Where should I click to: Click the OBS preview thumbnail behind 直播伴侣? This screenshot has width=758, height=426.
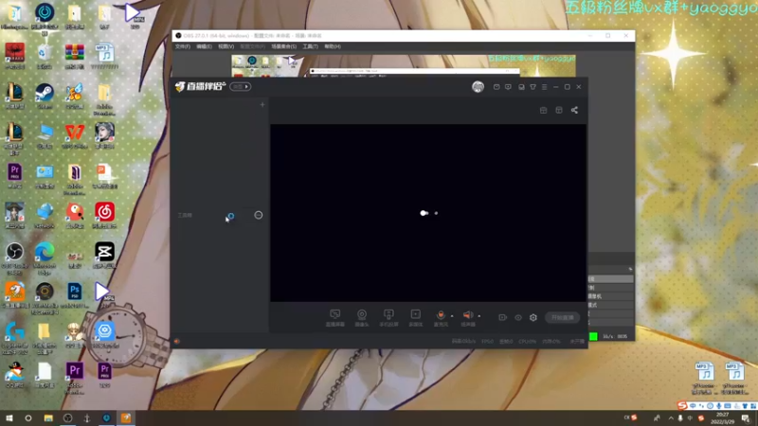(404, 65)
